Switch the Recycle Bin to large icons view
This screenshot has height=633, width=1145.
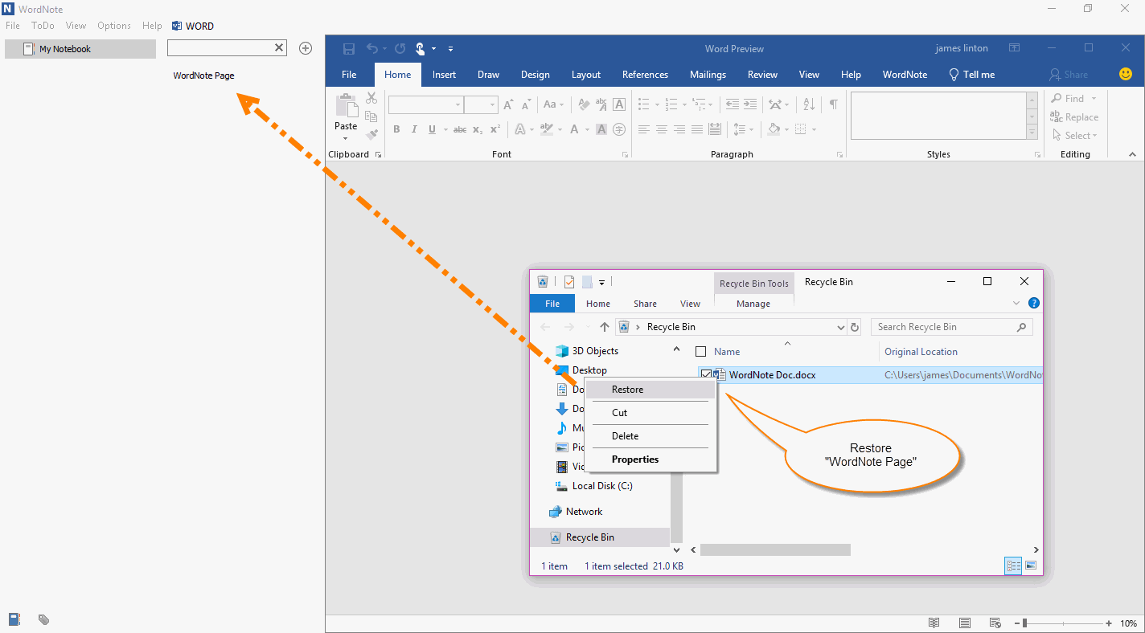(1031, 566)
